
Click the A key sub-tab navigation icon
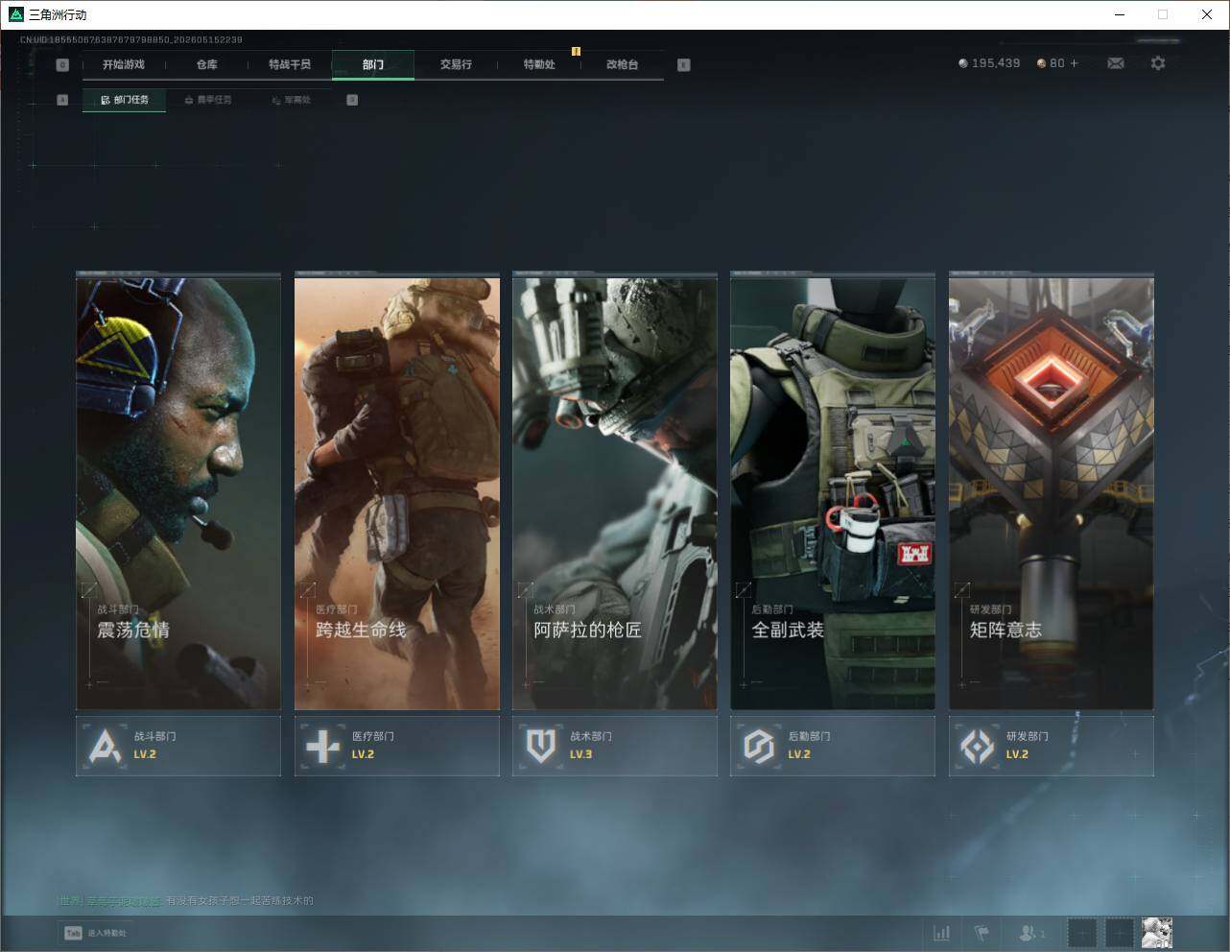62,100
